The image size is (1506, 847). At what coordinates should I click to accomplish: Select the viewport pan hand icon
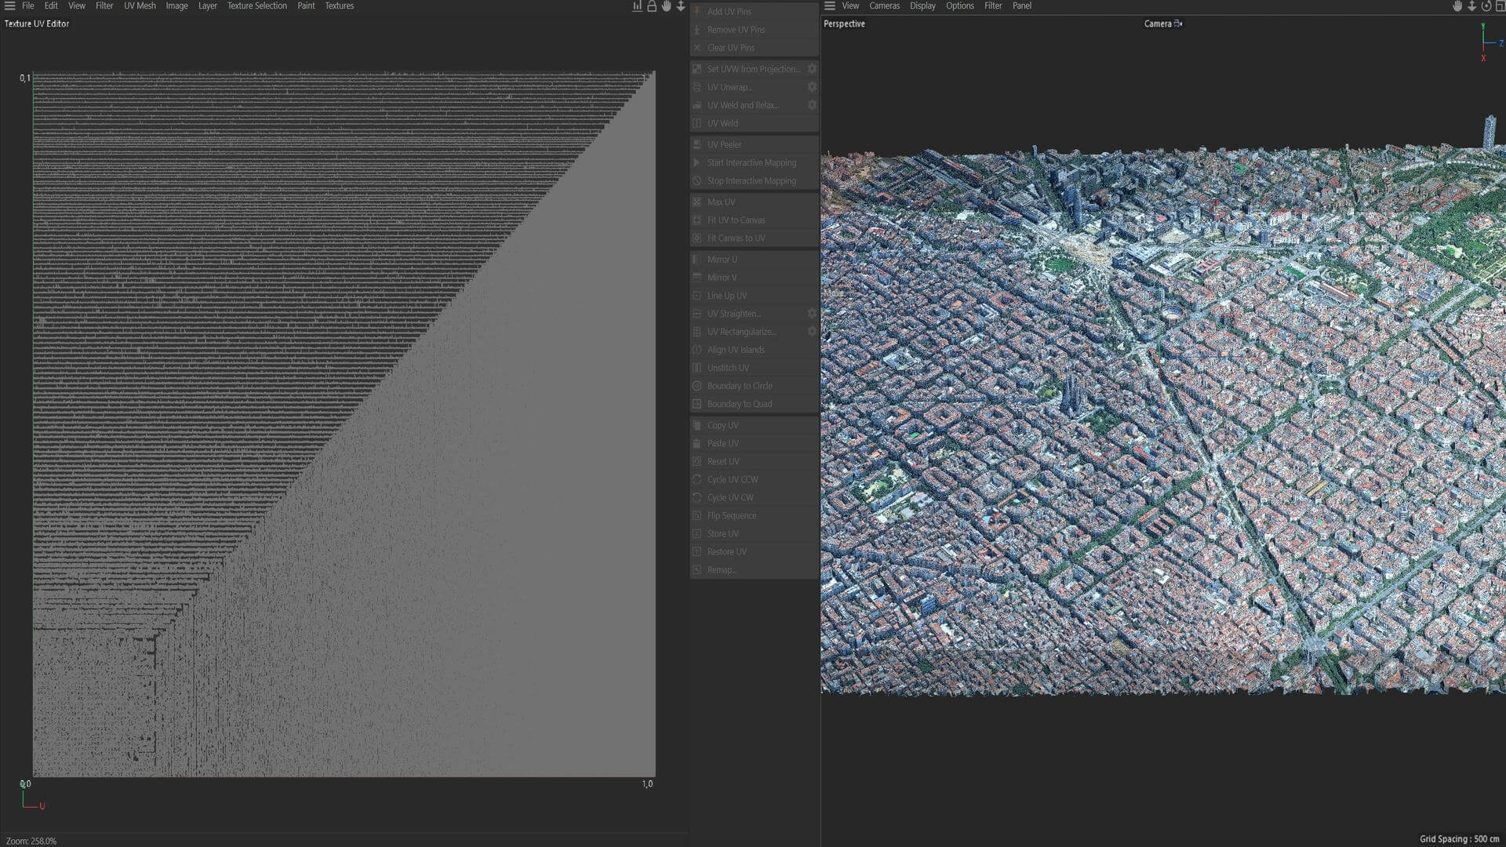pos(1457,5)
